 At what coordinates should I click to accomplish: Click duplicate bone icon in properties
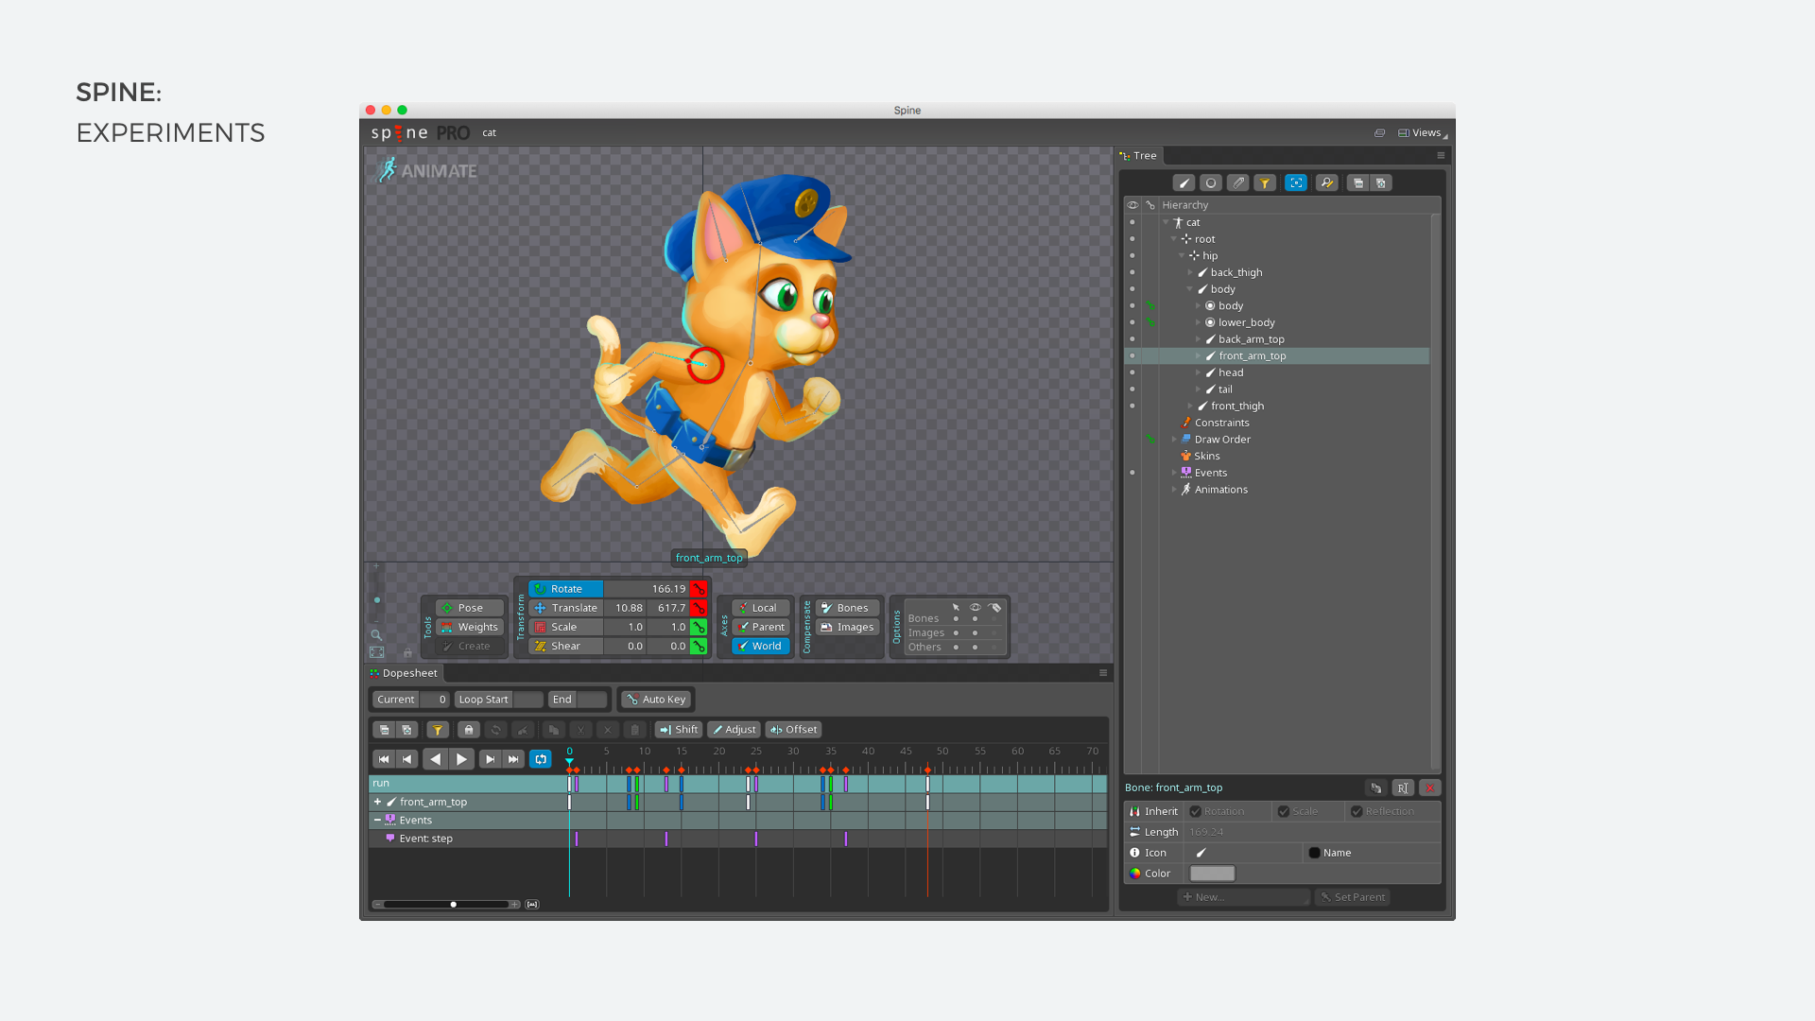point(1376,788)
